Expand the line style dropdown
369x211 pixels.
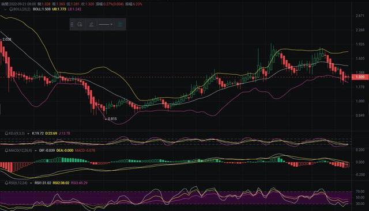(x=106, y=24)
